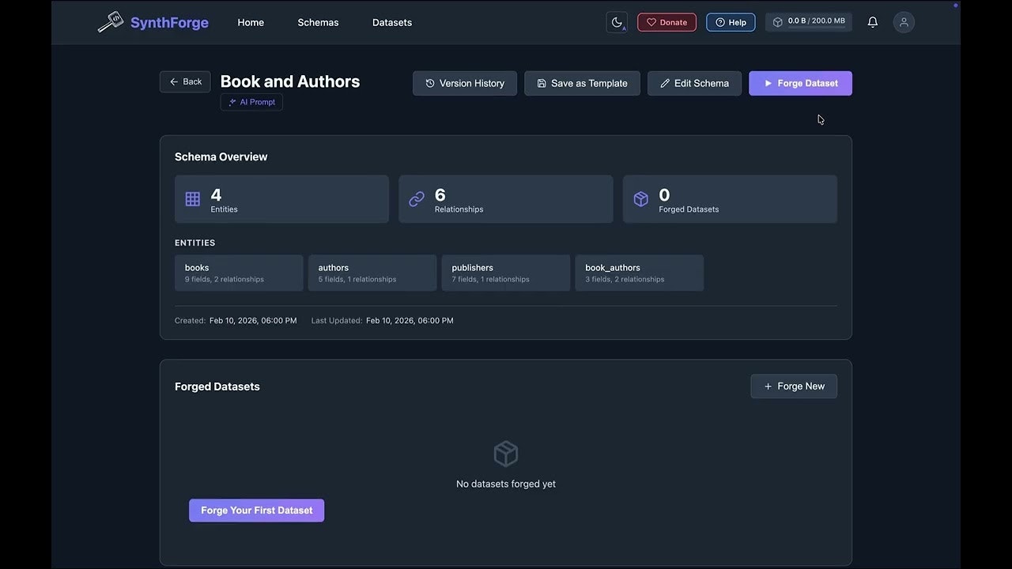Navigate to the Datasets nav item
Image resolution: width=1012 pixels, height=569 pixels.
[x=391, y=22]
